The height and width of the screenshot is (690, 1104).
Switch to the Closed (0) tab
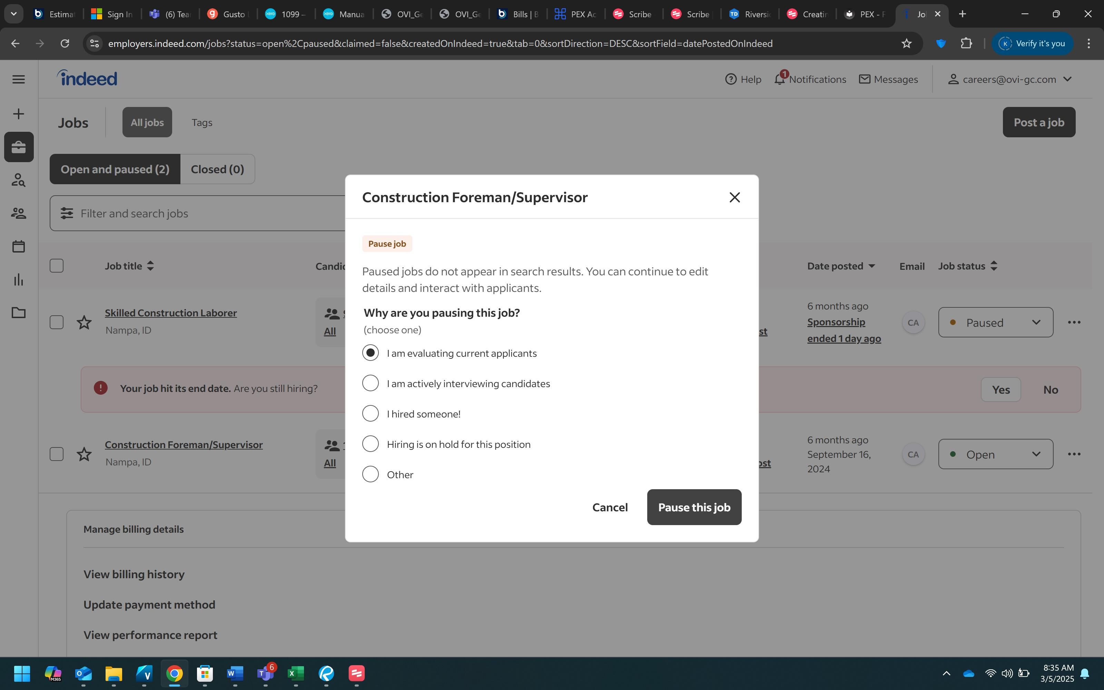coord(217,169)
